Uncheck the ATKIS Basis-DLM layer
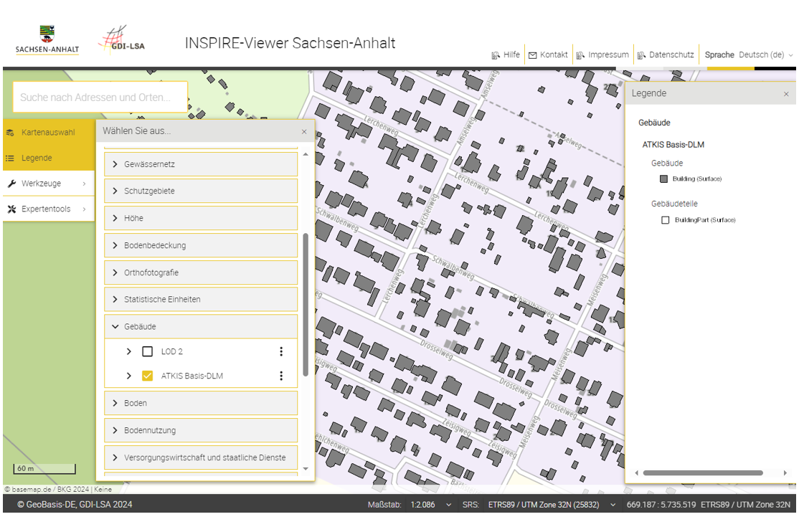 click(148, 376)
